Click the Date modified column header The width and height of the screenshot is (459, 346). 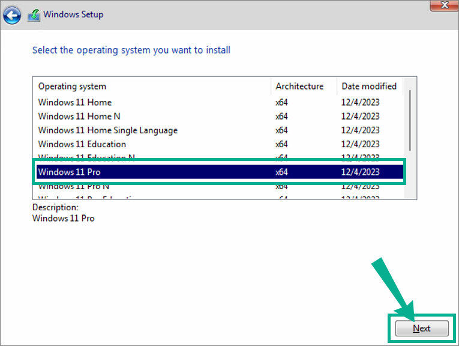tap(370, 86)
